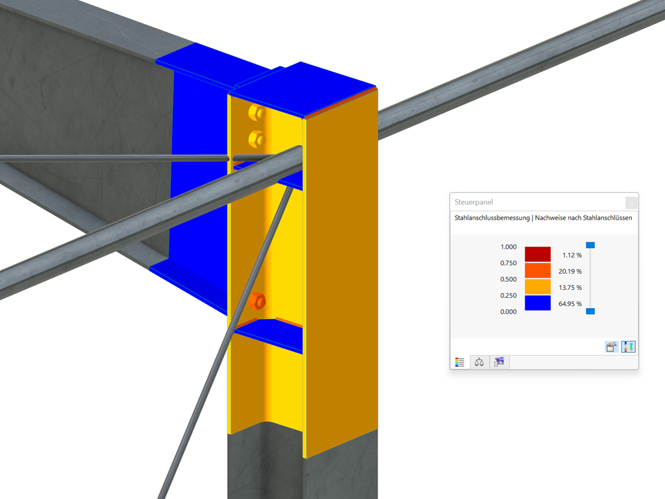Click the upper slider handle of the legend
Image resolution: width=665 pixels, height=499 pixels.
(x=590, y=245)
